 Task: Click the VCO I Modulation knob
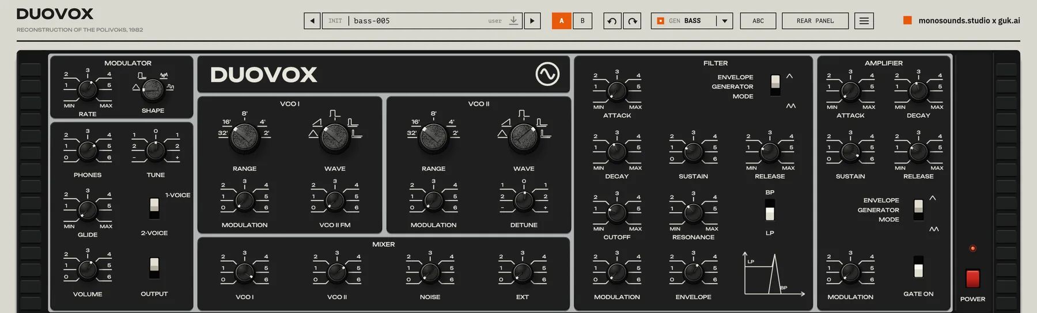[x=244, y=201]
